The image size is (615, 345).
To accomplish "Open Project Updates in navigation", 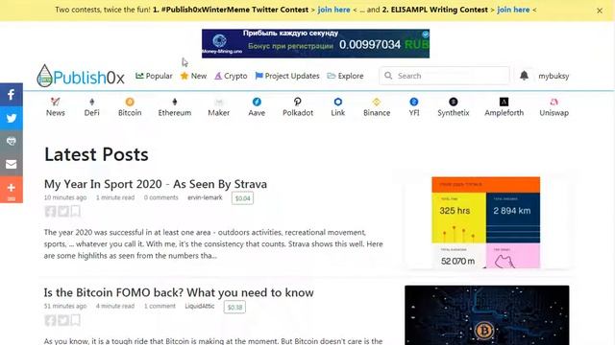I will [287, 76].
